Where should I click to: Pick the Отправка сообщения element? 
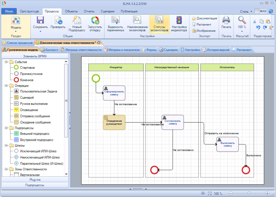32,116
